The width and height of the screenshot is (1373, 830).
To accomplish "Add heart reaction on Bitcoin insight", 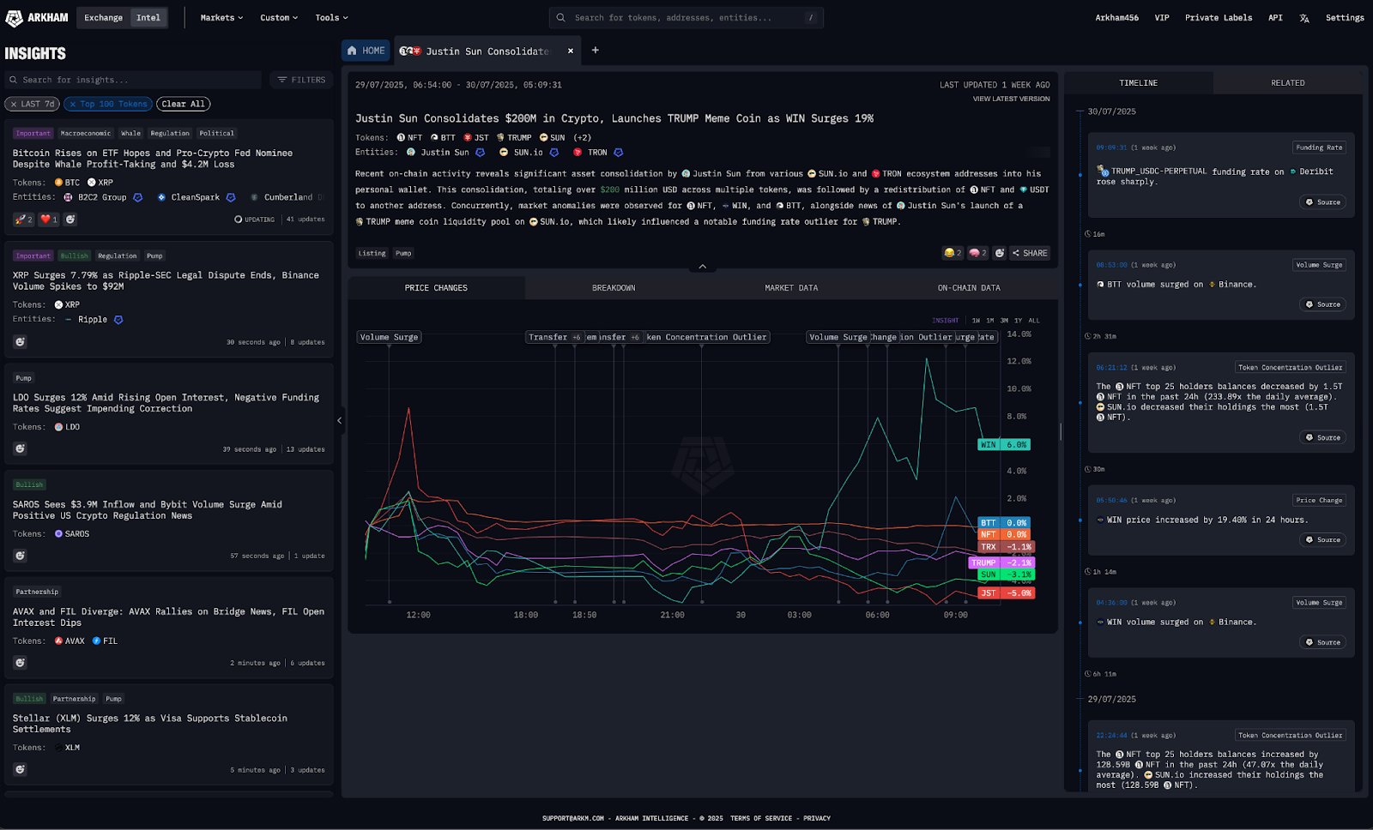I will tap(49, 220).
